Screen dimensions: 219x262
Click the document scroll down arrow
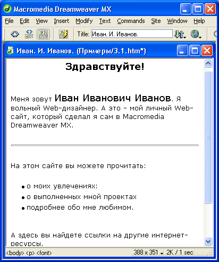[208, 242]
